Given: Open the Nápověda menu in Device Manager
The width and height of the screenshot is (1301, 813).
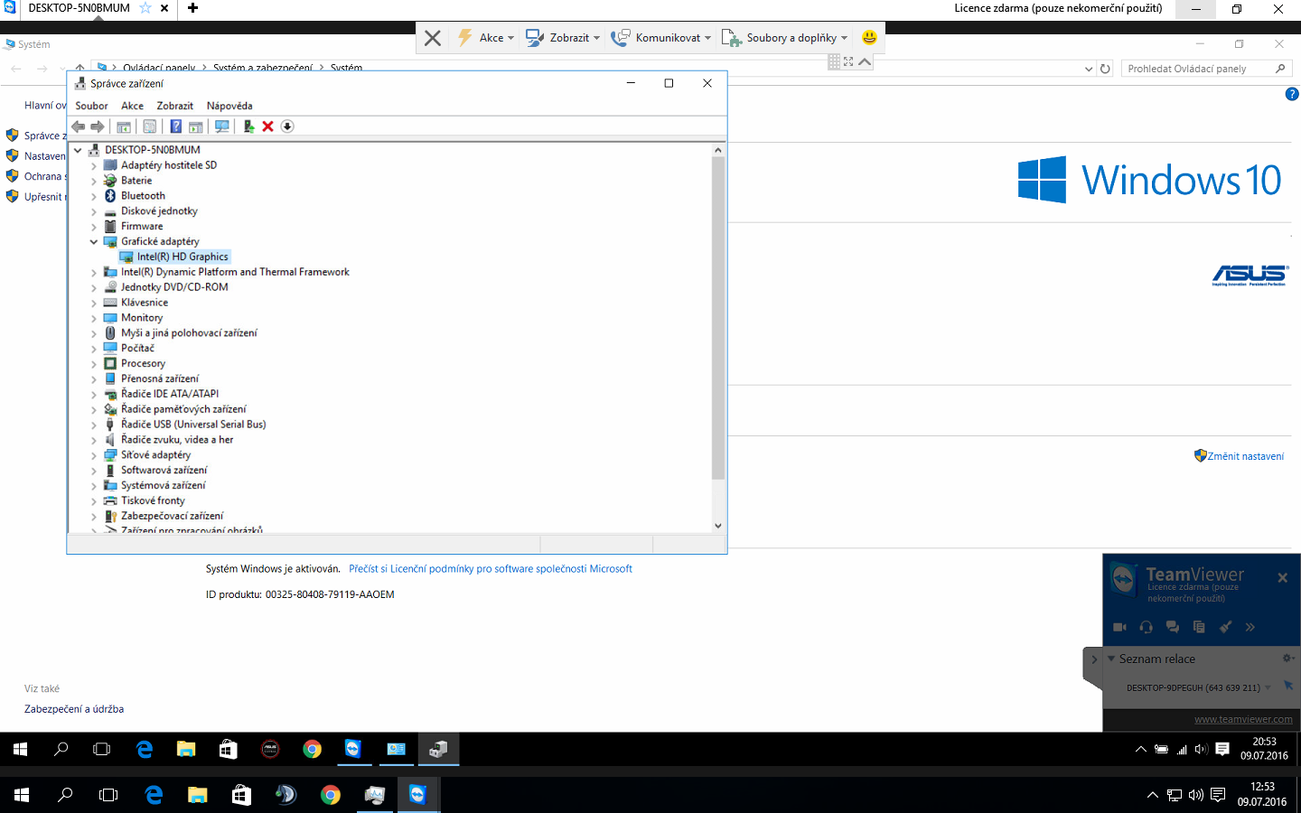Looking at the screenshot, I should (x=229, y=106).
